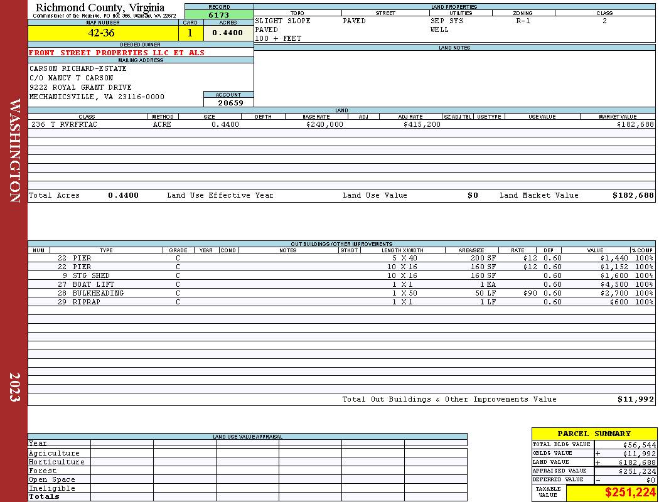
Task: Click the bold Land Market Value $182,688 total
Action: point(633,195)
